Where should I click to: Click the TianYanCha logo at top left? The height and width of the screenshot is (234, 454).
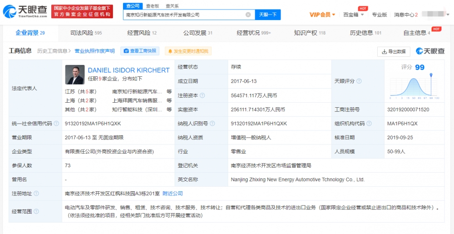[x=25, y=11]
